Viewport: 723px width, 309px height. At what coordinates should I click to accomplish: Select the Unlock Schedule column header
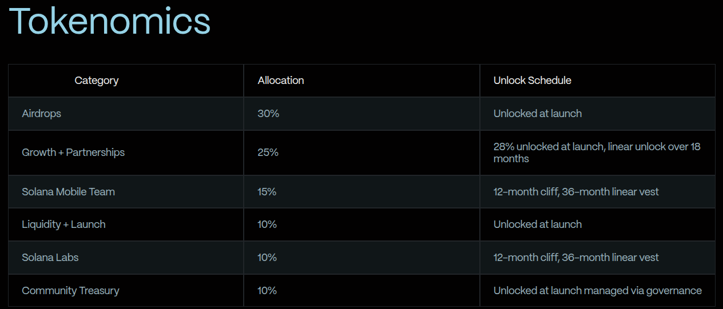tap(533, 81)
